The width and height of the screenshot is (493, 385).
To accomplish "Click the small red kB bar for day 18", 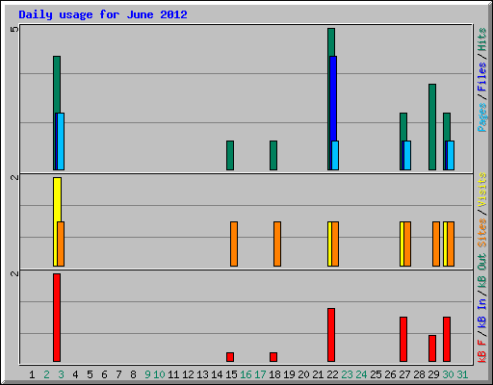I will tap(273, 357).
